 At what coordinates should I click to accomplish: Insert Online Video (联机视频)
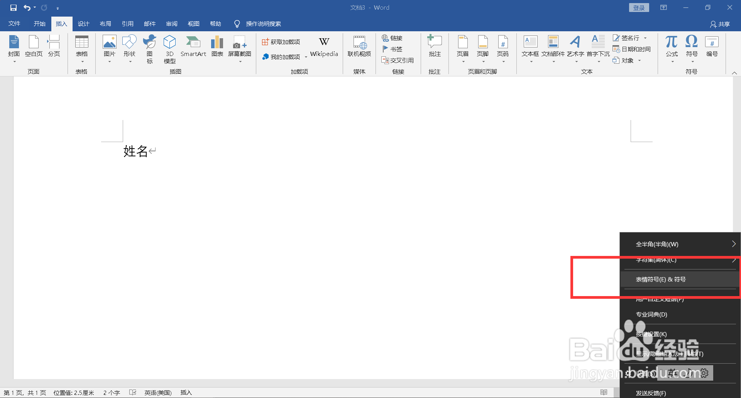359,46
